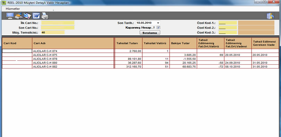This screenshot has height=137, width=281.
Task: Click the amount 36.287,60
Action: (135, 63)
